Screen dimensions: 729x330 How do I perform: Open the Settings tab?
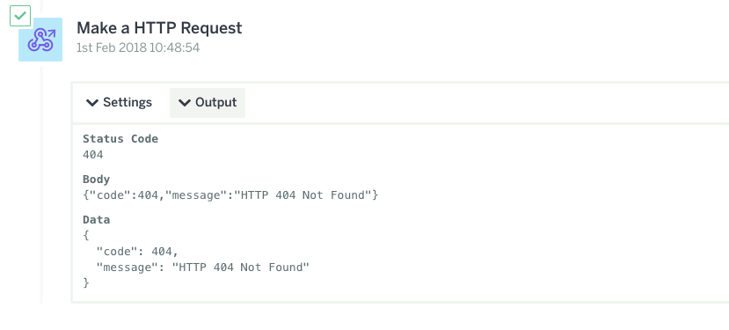click(x=120, y=102)
